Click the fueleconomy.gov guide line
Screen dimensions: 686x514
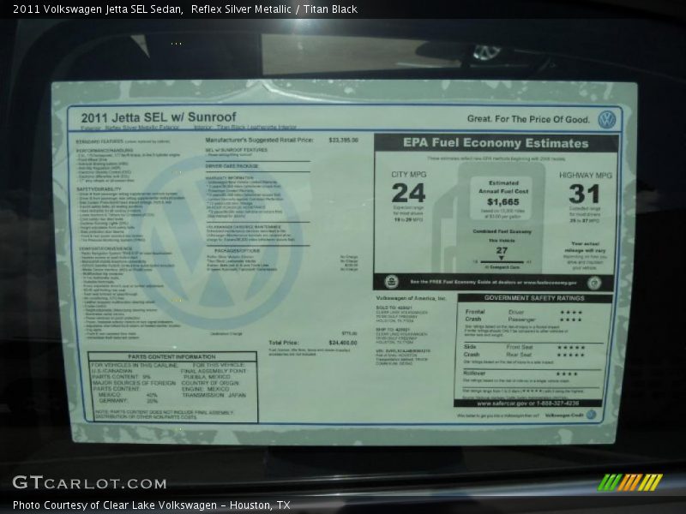493,283
